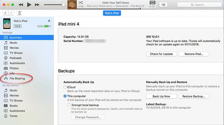The height and width of the screenshot is (125, 224).
Task: Click the Rob's iPad blue button
Action: 112,13
